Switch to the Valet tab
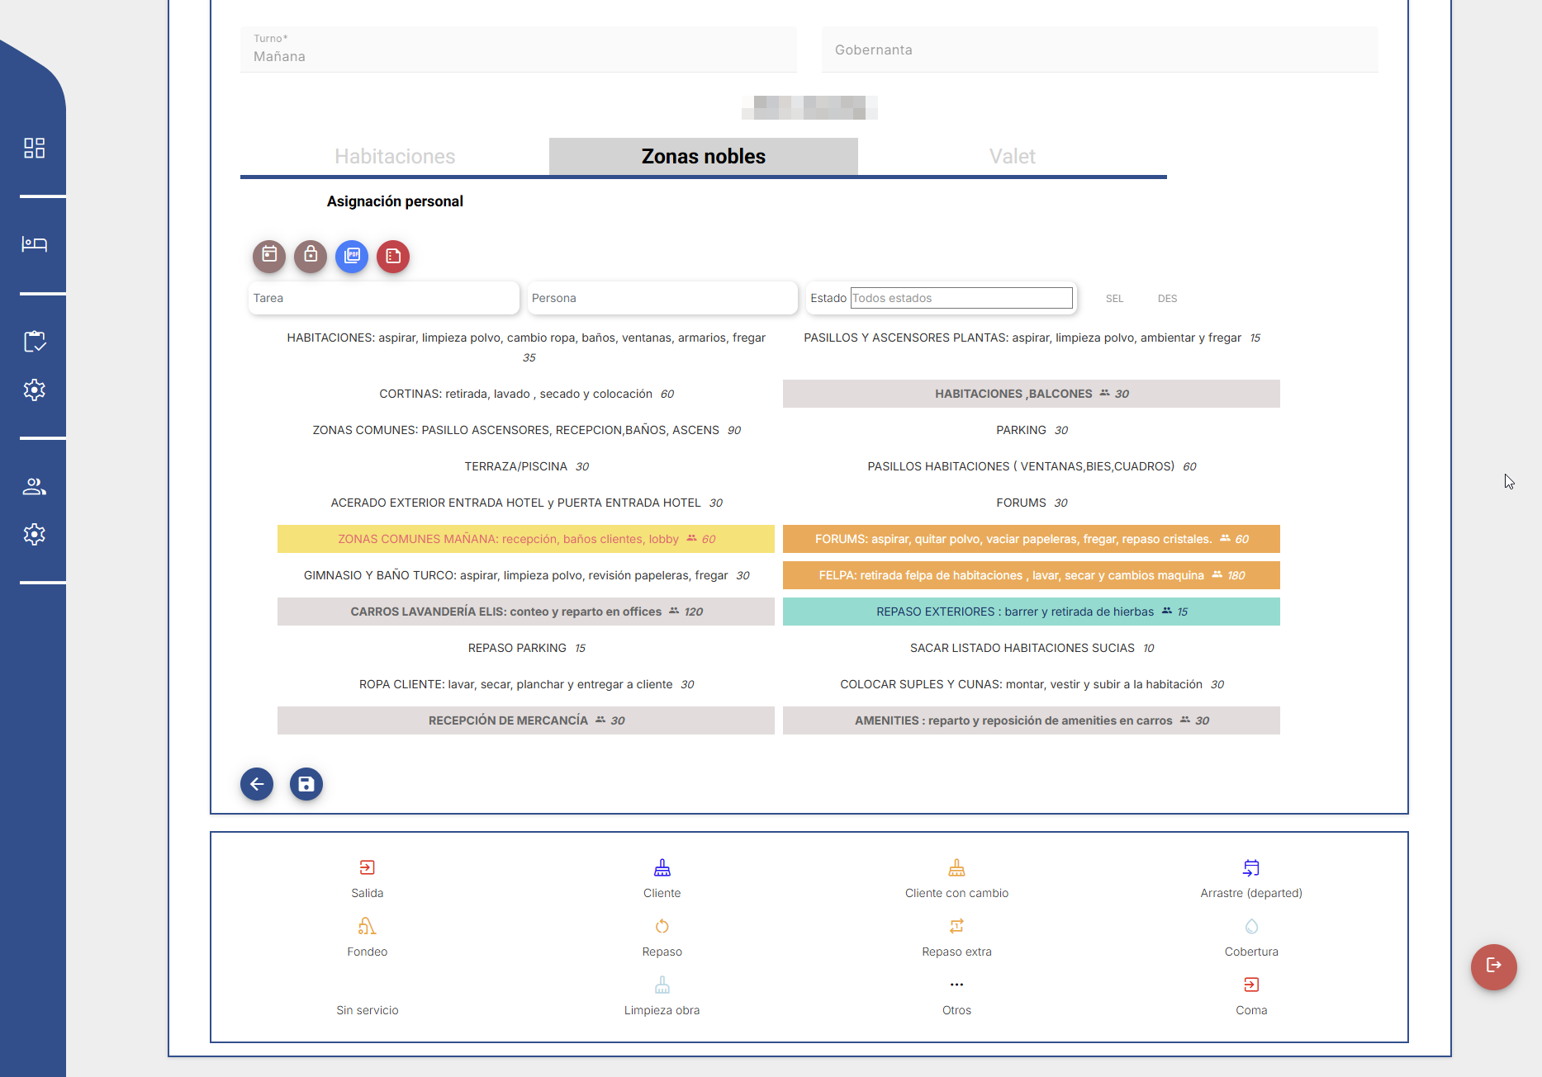 1012,157
